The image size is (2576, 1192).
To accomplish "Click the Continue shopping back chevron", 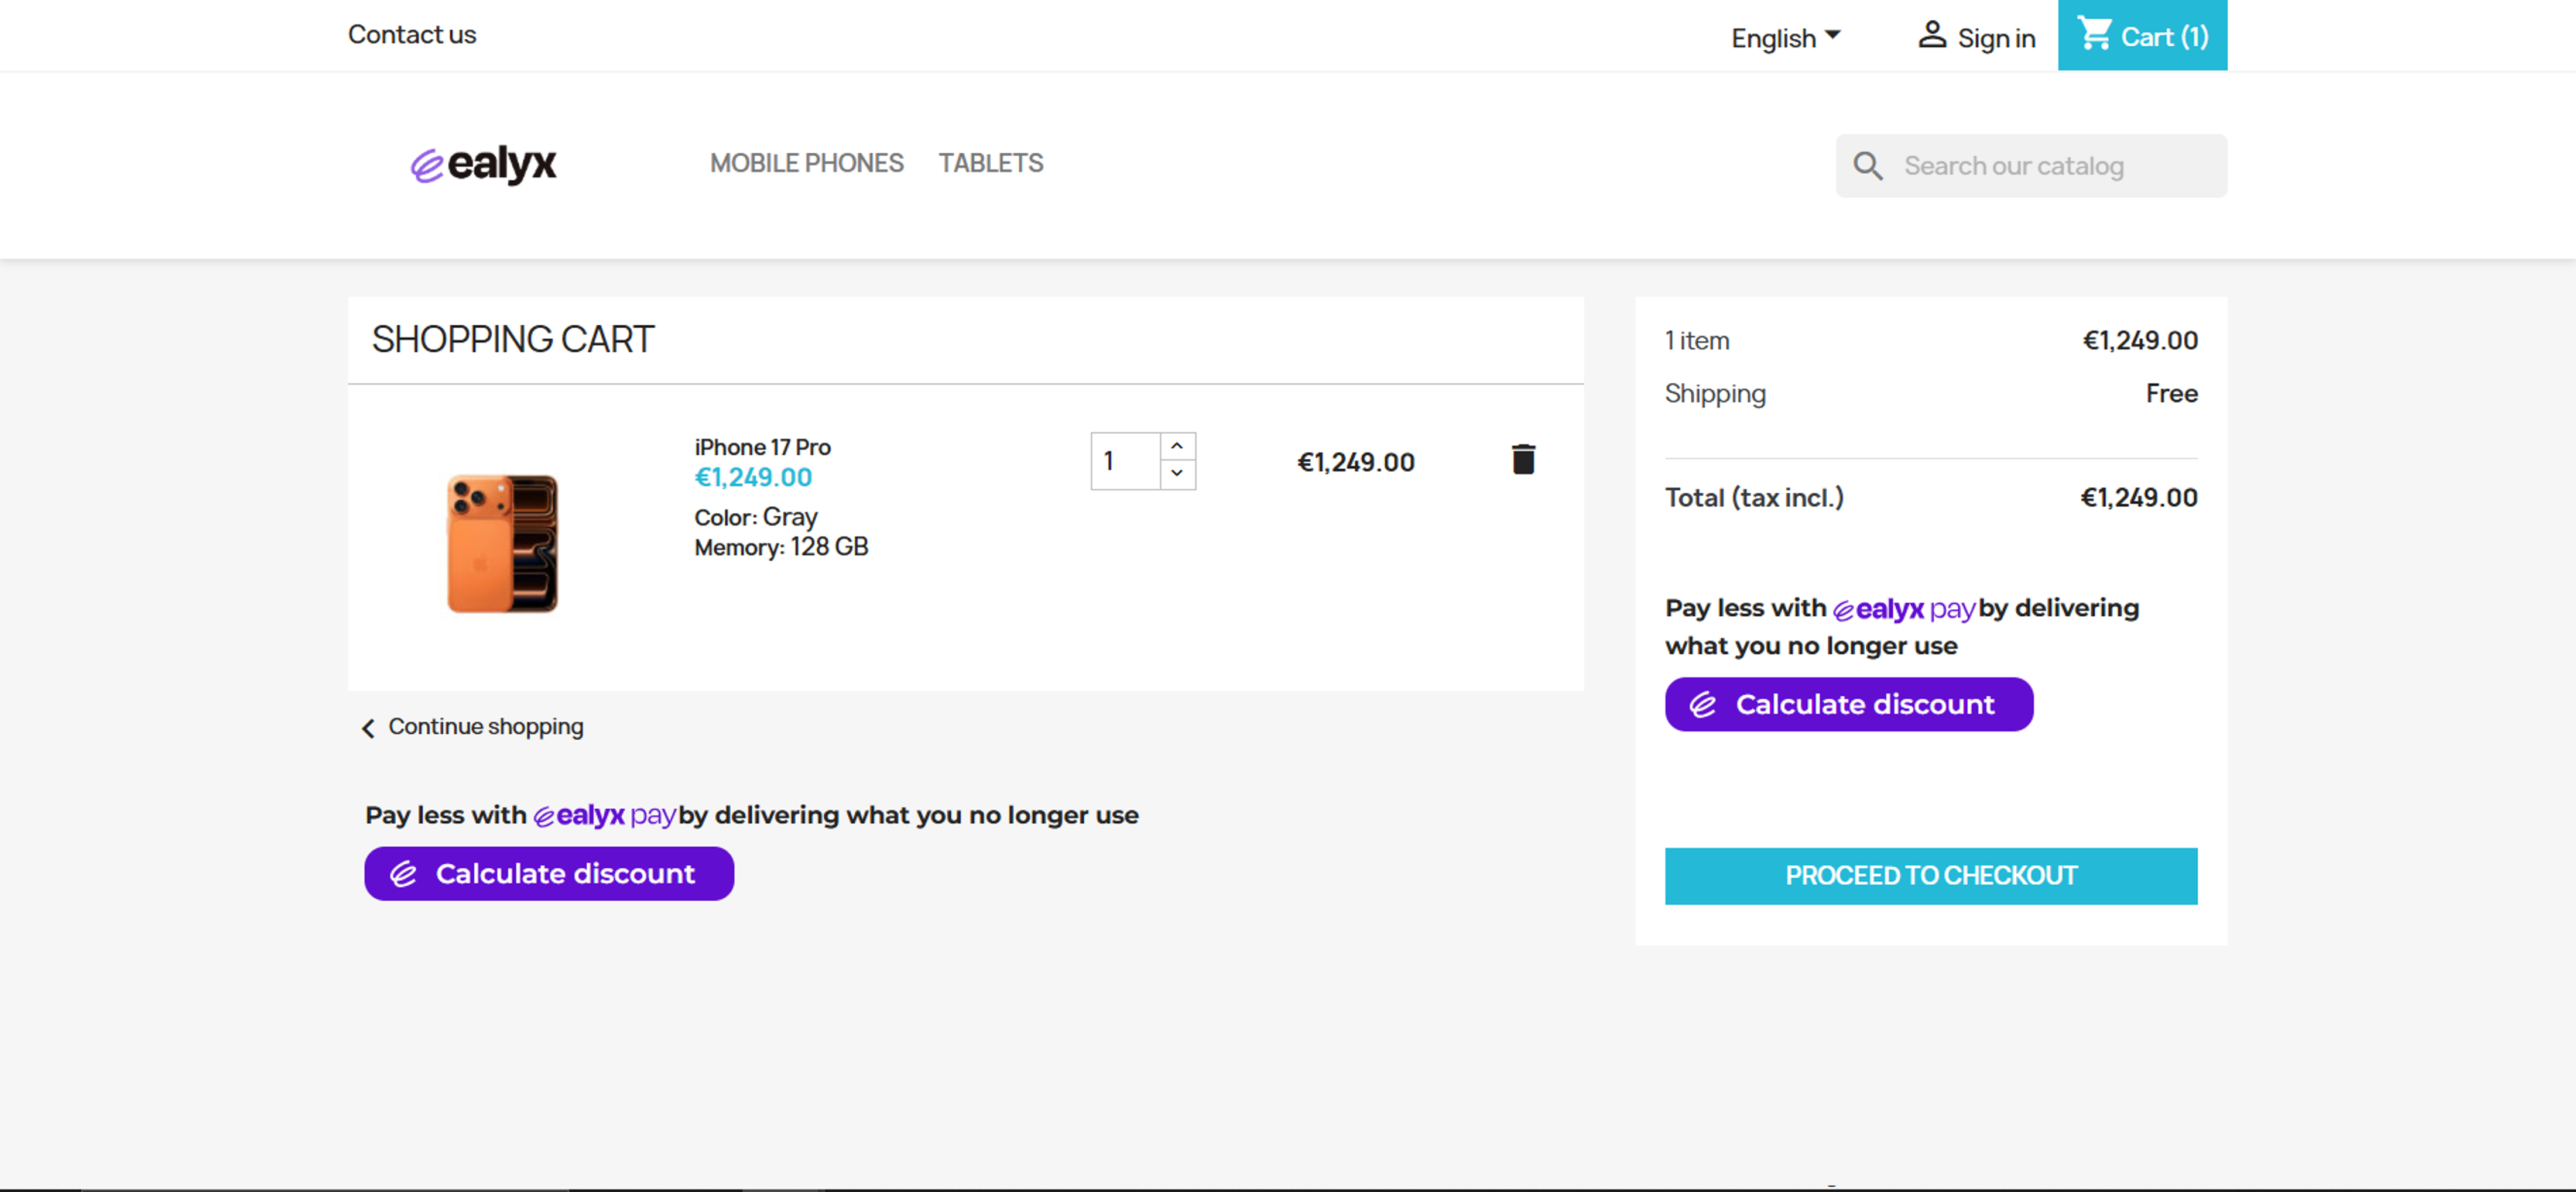I will click(368, 727).
